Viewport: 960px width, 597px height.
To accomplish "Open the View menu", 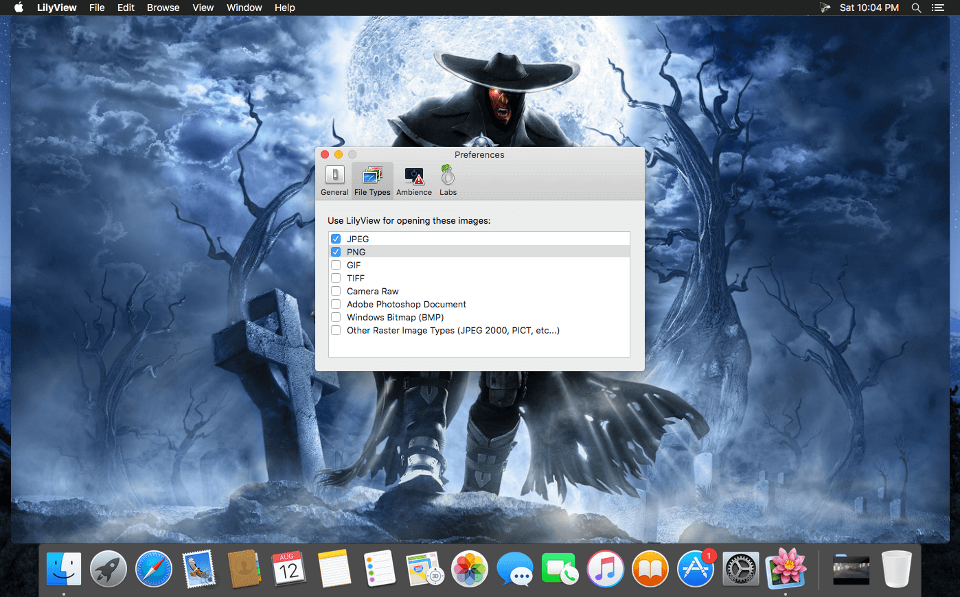I will pos(203,8).
